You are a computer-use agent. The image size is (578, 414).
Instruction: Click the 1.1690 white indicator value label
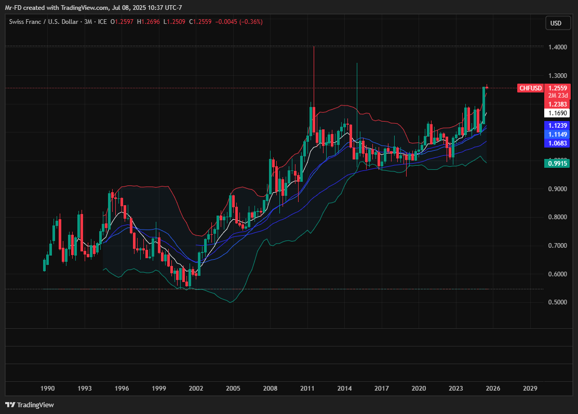tap(557, 113)
